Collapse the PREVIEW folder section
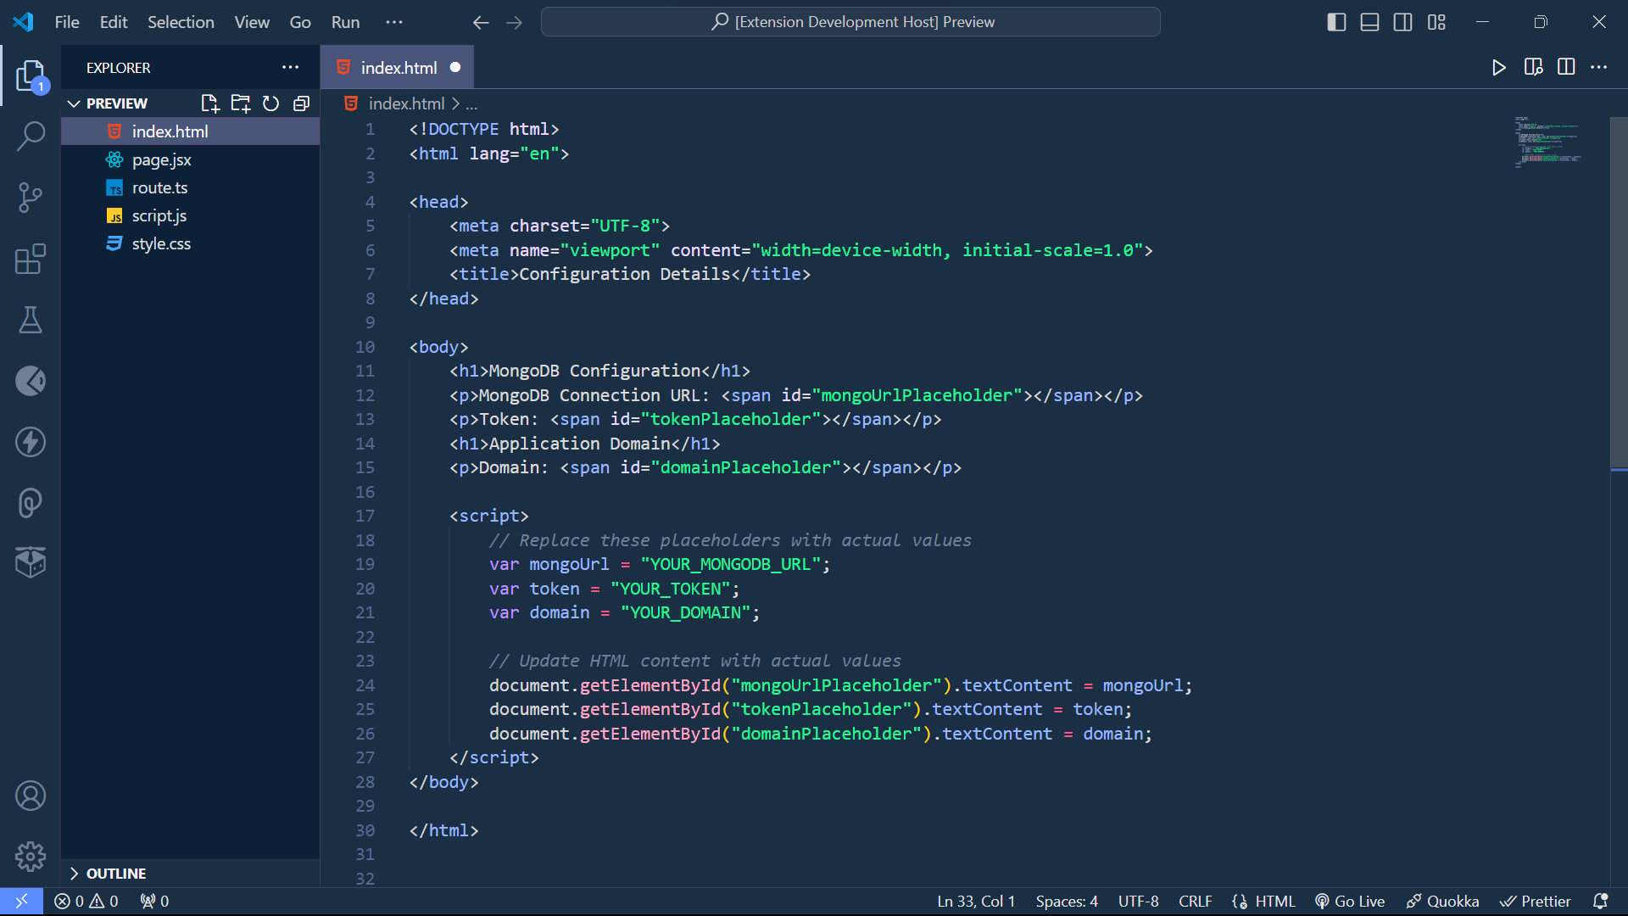This screenshot has width=1628, height=916. (x=107, y=103)
